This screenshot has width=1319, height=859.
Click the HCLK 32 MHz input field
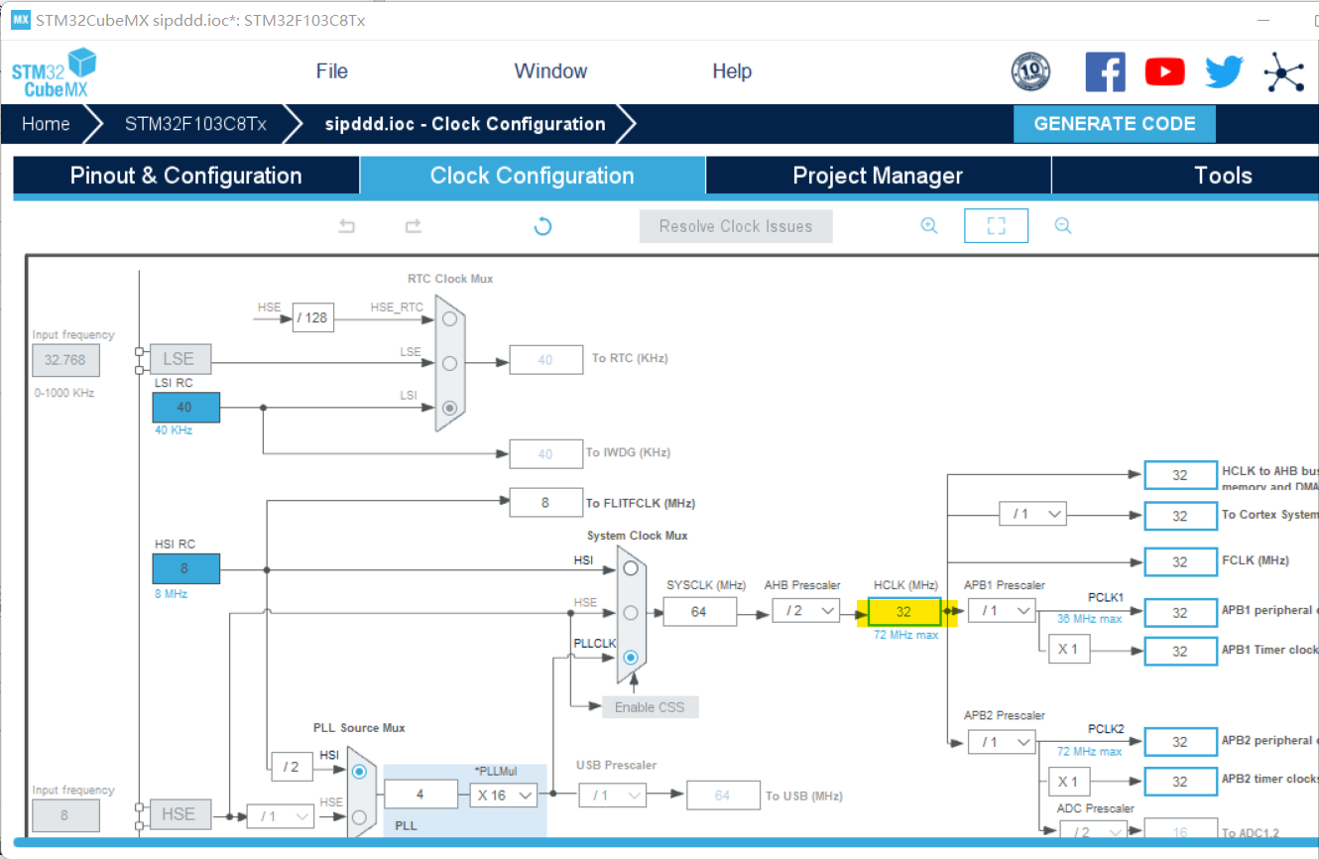(x=904, y=612)
